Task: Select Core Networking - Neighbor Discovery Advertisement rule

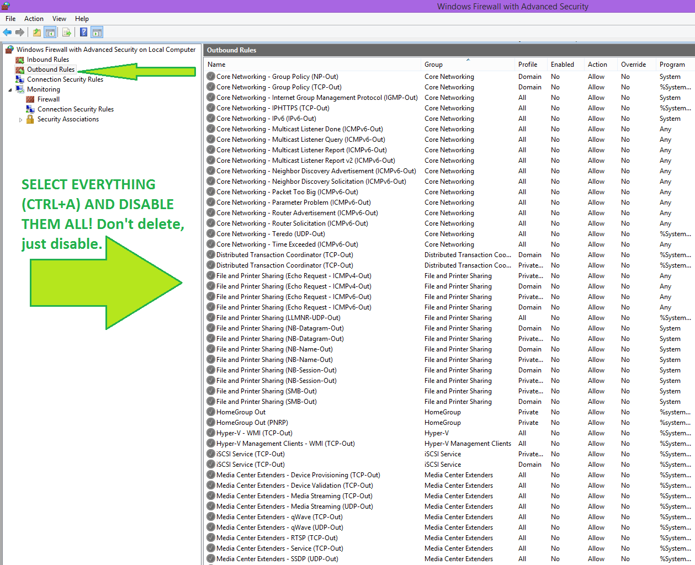Action: 316,171
